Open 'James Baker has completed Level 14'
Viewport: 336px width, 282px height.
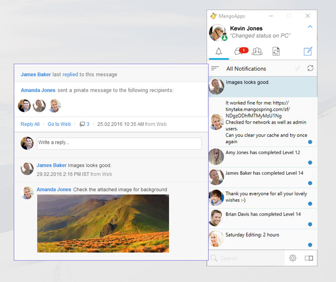pyautogui.click(x=263, y=178)
